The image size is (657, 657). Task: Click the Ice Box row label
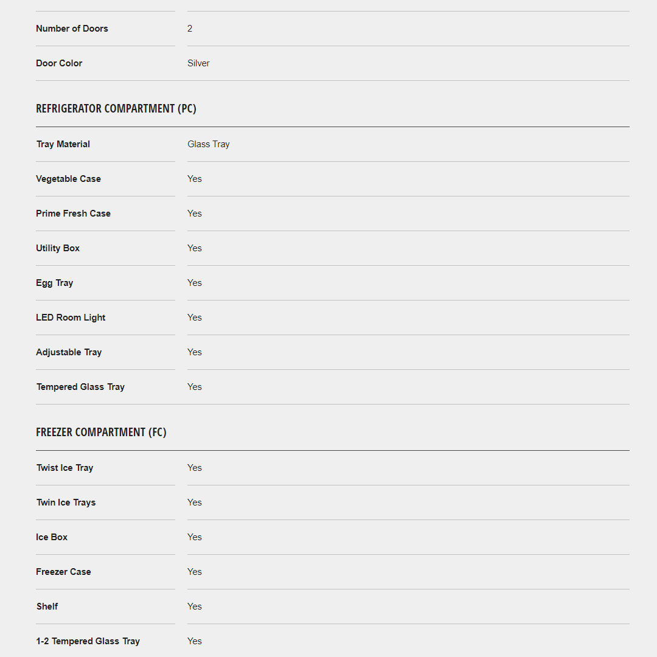click(52, 537)
